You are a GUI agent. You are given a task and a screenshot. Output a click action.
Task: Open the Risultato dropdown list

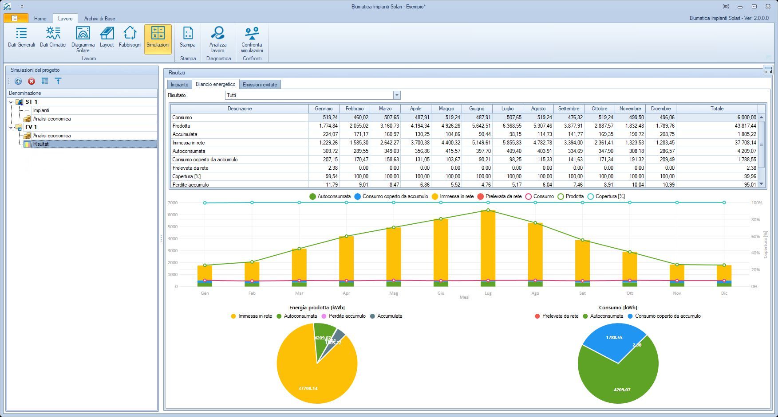pyautogui.click(x=397, y=95)
